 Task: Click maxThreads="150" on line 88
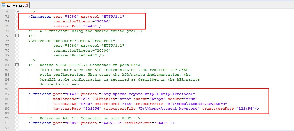pyautogui.click(x=72, y=99)
